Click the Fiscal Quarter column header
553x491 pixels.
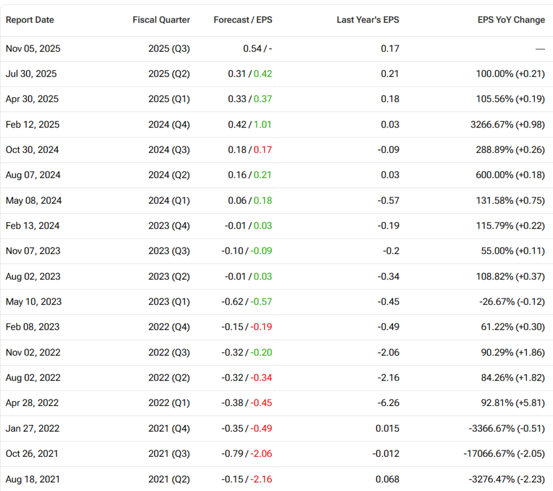click(x=161, y=20)
